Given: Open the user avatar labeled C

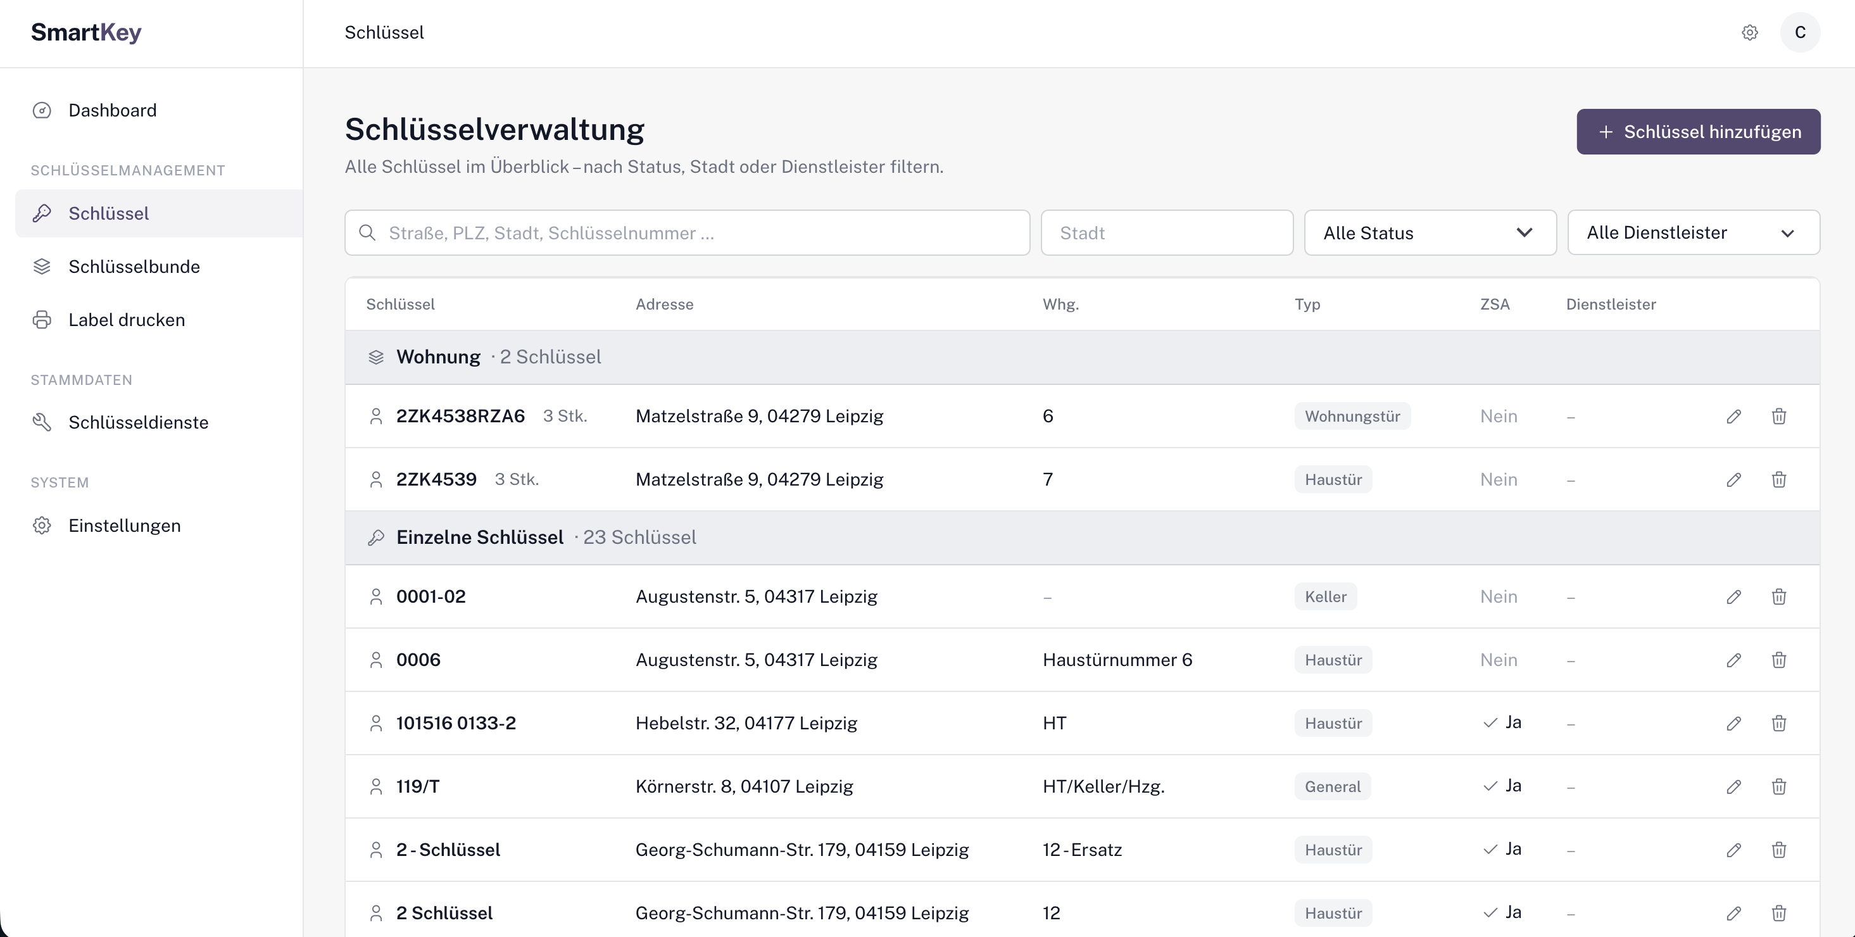Looking at the screenshot, I should (1799, 32).
